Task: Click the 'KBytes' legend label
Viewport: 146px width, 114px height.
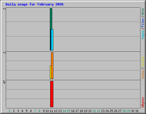Action: 143,102
